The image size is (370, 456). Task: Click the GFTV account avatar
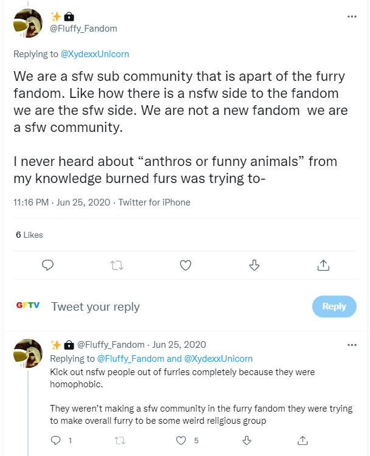(28, 306)
